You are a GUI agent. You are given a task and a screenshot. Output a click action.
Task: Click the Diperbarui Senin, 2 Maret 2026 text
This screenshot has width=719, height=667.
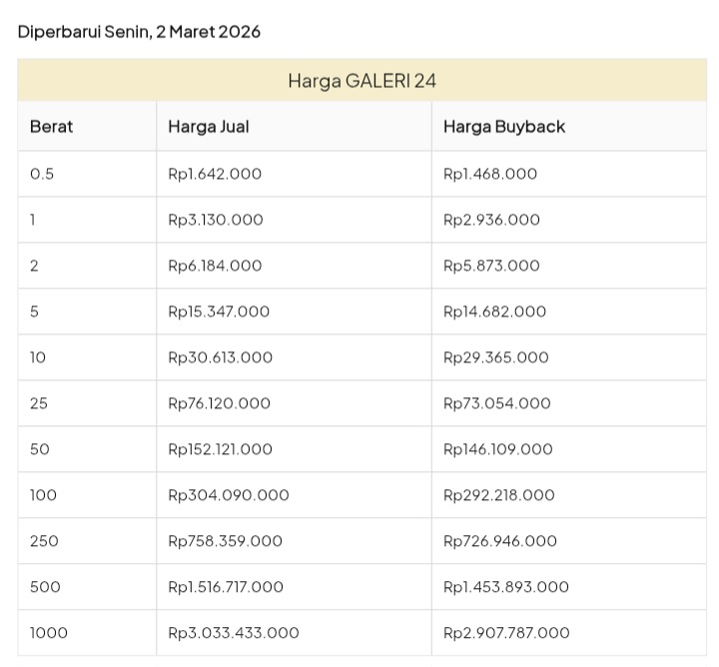[139, 32]
